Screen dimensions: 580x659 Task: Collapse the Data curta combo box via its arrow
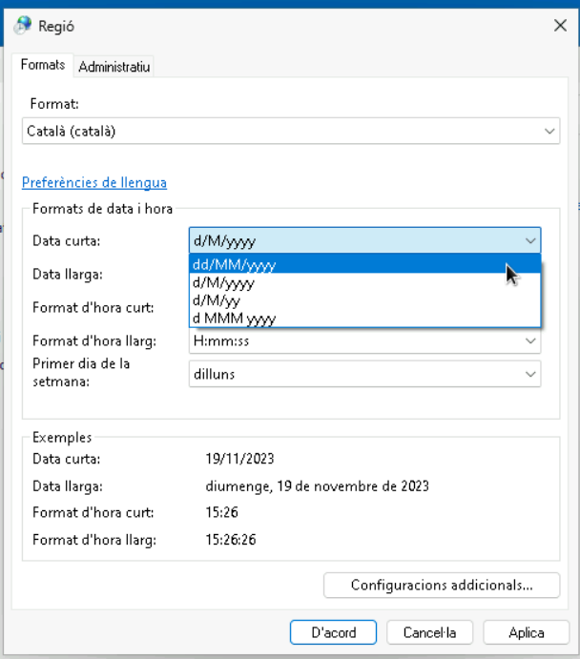click(x=530, y=241)
